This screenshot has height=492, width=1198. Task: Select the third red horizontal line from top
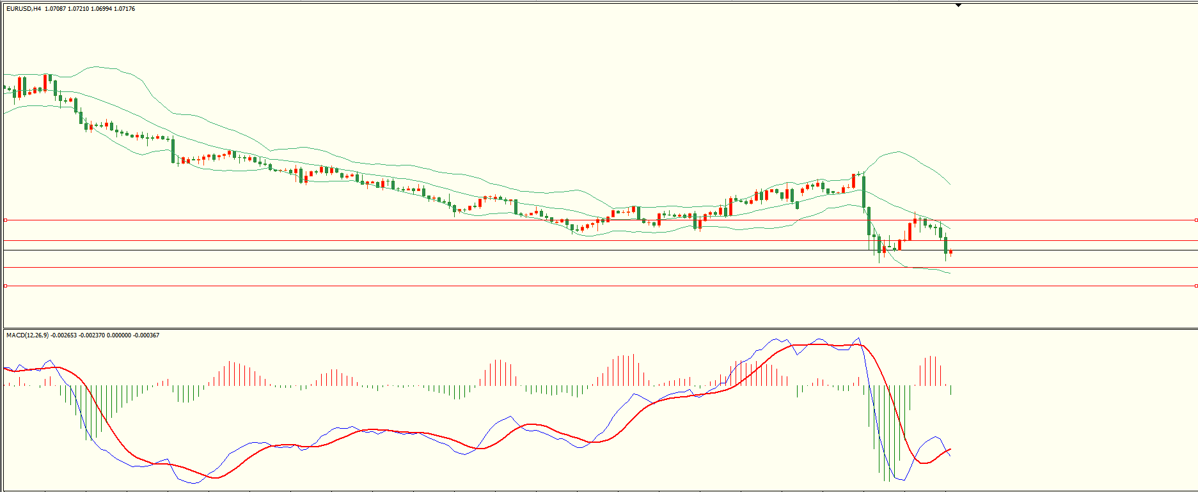coord(448,267)
